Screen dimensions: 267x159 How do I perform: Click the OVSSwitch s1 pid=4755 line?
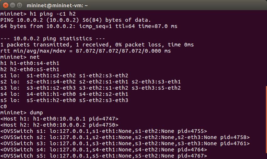(104, 131)
